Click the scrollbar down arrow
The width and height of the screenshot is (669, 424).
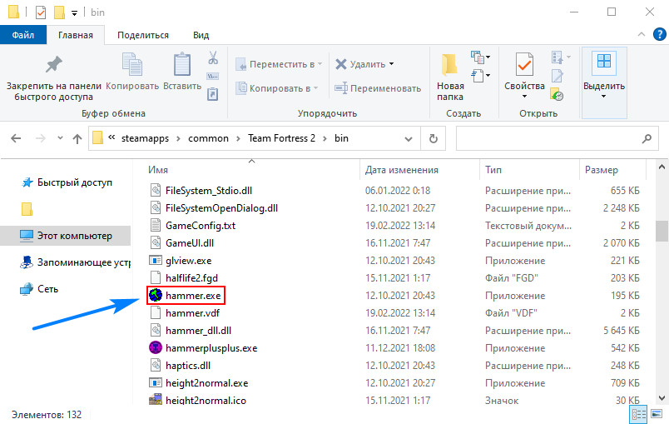point(662,398)
